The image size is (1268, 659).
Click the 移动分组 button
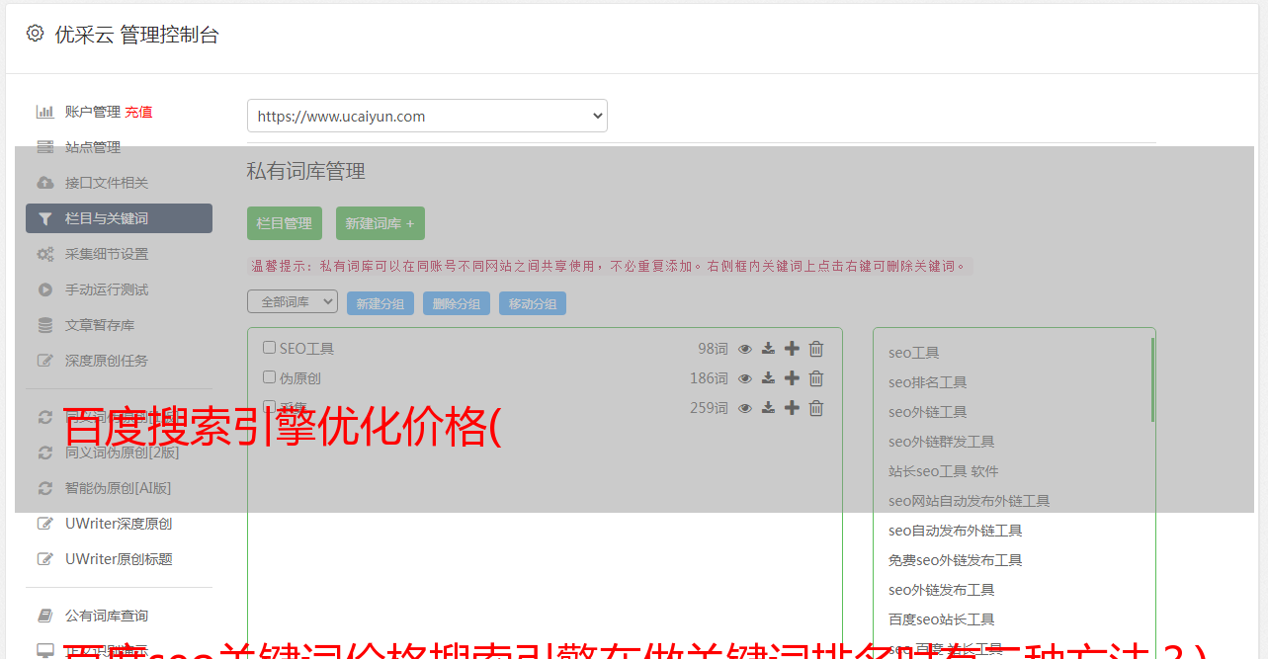coord(533,303)
